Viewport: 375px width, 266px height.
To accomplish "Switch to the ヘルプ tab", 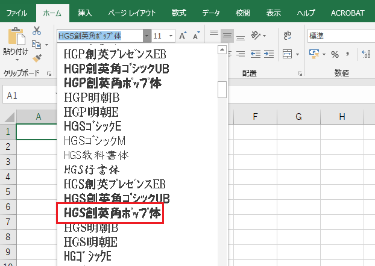I will point(306,13).
